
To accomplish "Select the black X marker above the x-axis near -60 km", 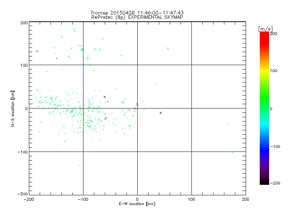I will [105, 97].
